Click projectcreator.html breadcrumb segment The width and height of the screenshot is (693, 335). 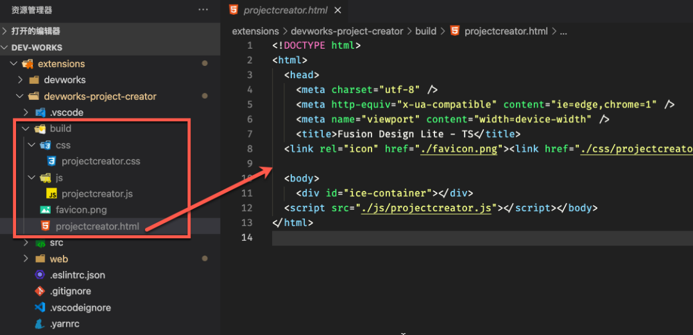506,31
